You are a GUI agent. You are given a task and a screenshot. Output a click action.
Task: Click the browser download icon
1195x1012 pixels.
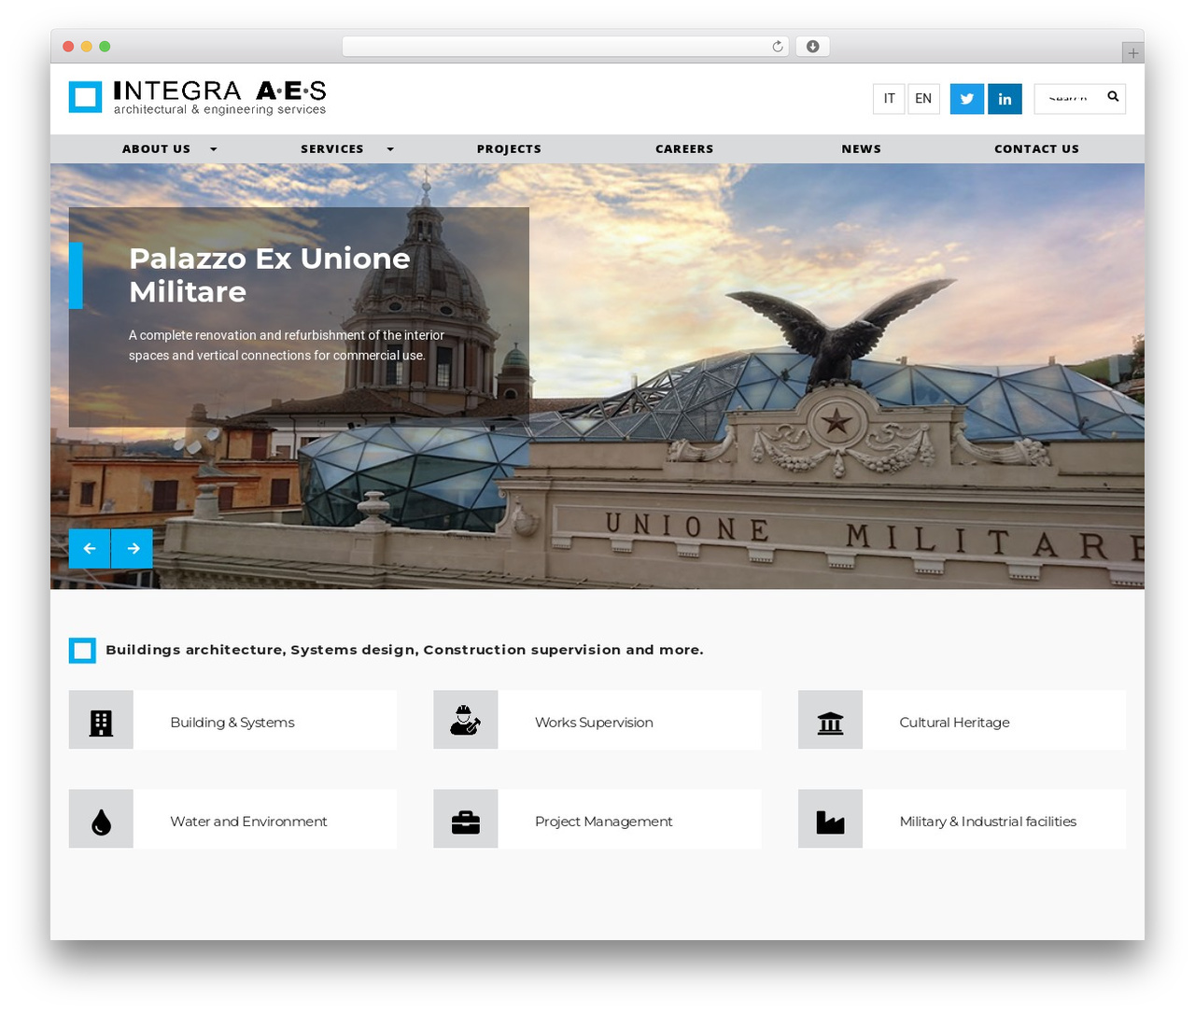tap(812, 47)
